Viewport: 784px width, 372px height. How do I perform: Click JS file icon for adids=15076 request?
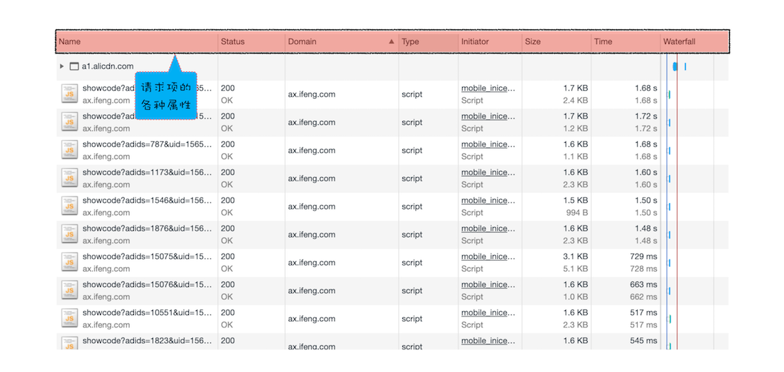(x=69, y=291)
